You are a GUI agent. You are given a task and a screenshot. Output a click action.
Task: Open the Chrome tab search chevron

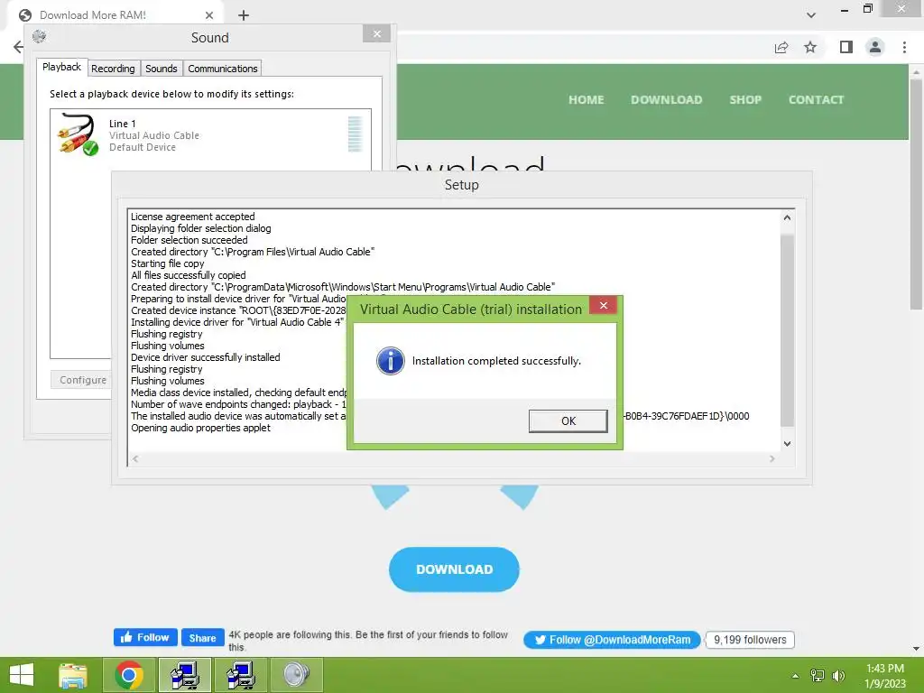(x=811, y=15)
